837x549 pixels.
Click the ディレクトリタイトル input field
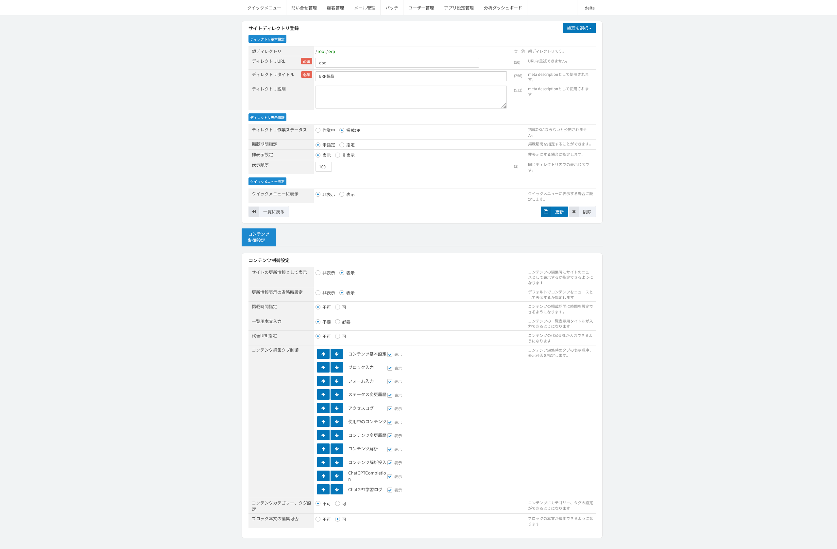click(x=411, y=76)
